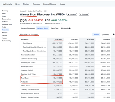Click the Treasury Shares Number row label
The height and width of the screenshot is (102, 115).
click(30, 97)
